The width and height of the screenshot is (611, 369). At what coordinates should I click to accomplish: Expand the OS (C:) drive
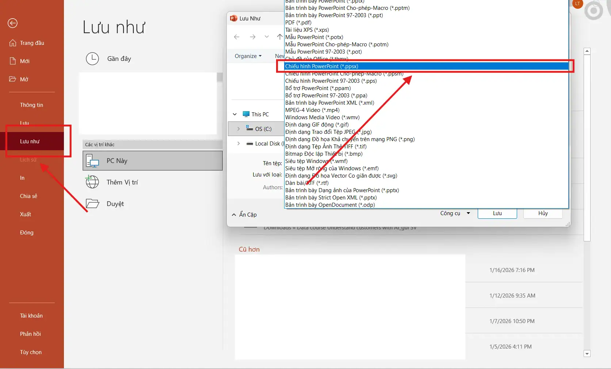click(x=238, y=129)
